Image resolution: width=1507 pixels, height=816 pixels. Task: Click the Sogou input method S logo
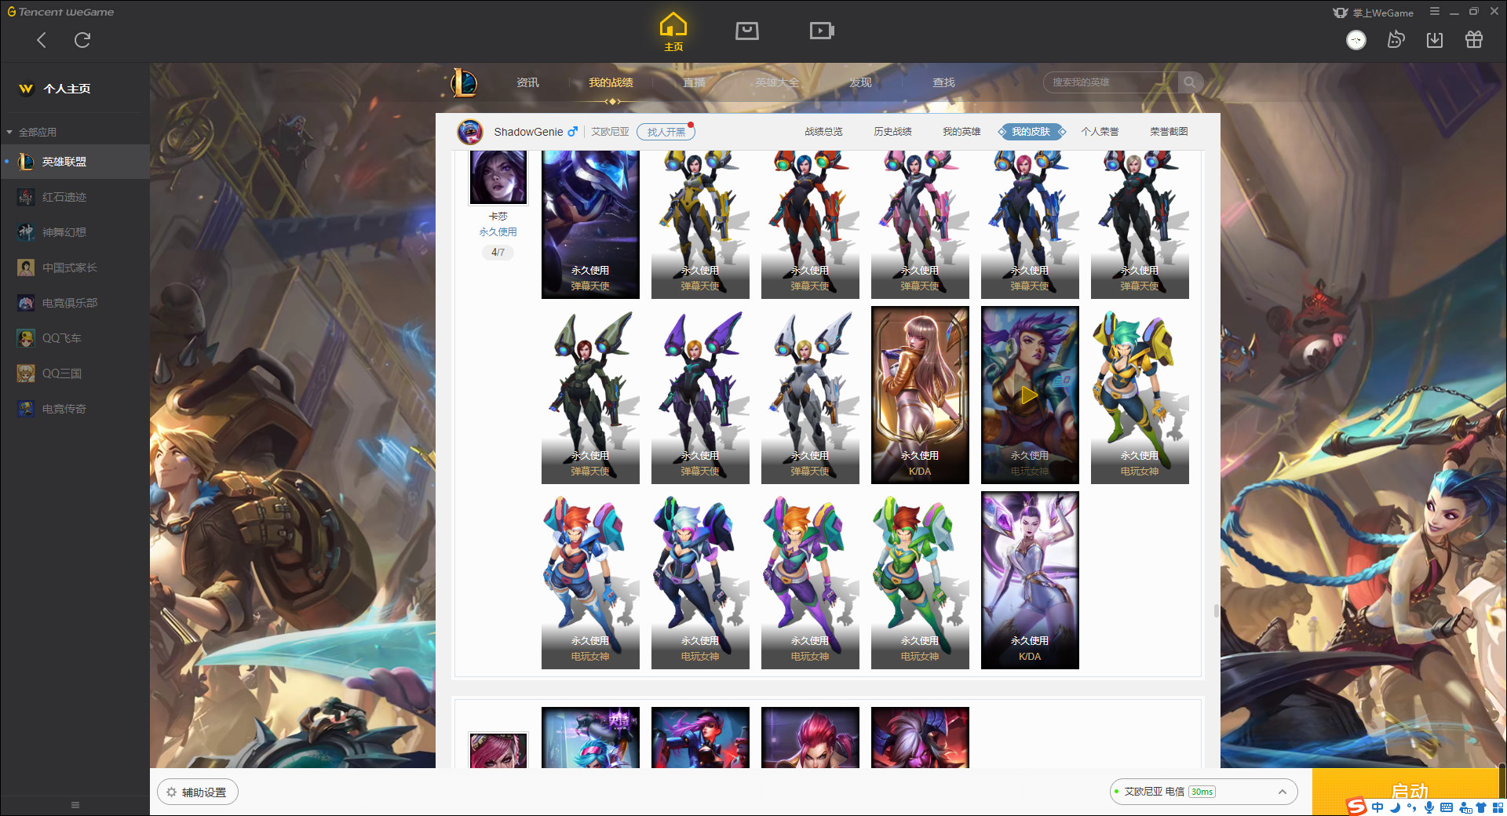click(x=1356, y=807)
